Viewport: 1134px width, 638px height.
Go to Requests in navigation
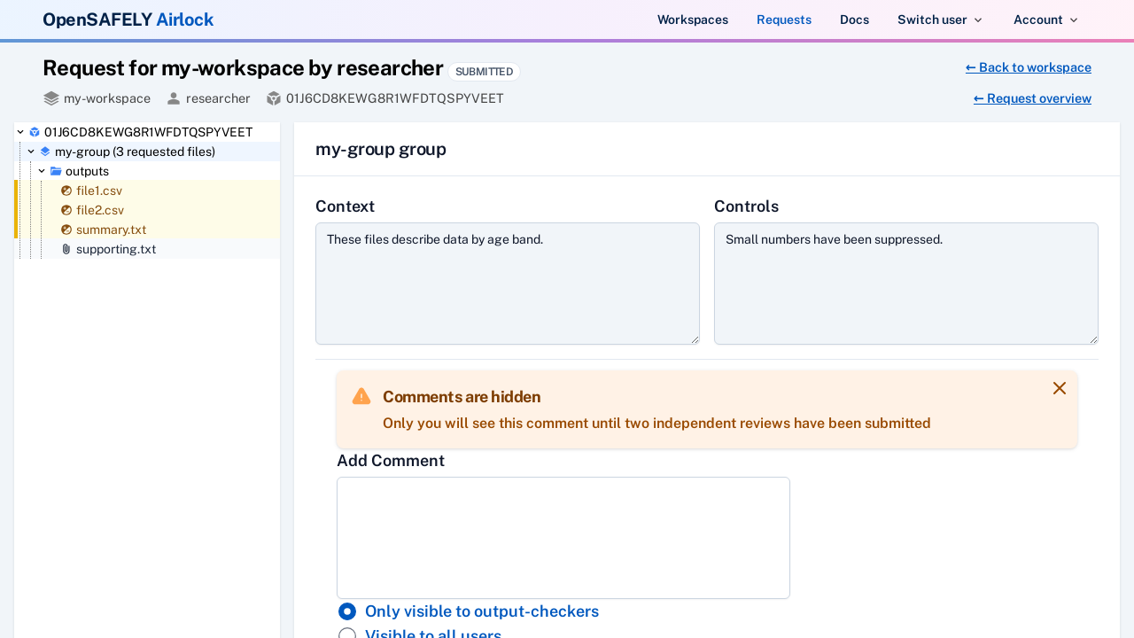tap(784, 19)
